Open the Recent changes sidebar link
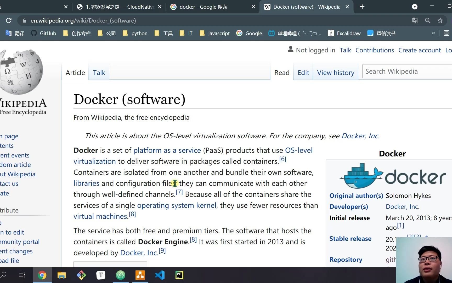452x283 pixels. click(16, 251)
